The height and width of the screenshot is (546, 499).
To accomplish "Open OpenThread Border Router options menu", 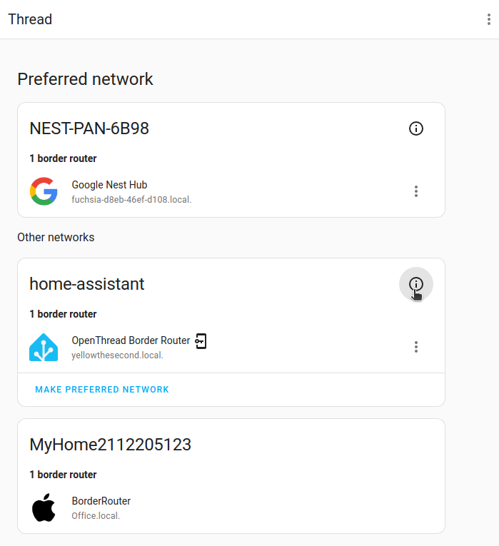I will point(416,347).
